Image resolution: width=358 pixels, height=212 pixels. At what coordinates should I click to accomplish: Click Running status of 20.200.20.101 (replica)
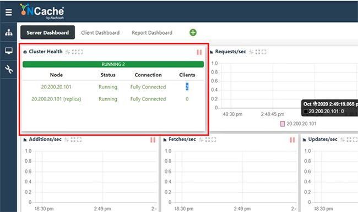tap(108, 99)
